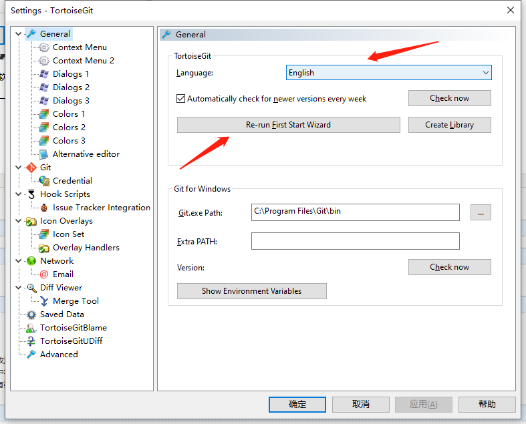Click the Icon Set palette icon
Viewport: 526px width, 424px height.
click(44, 234)
